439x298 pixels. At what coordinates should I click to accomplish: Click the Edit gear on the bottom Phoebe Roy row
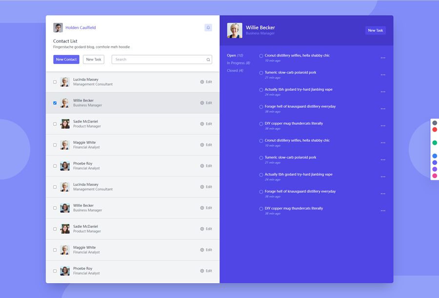point(202,271)
